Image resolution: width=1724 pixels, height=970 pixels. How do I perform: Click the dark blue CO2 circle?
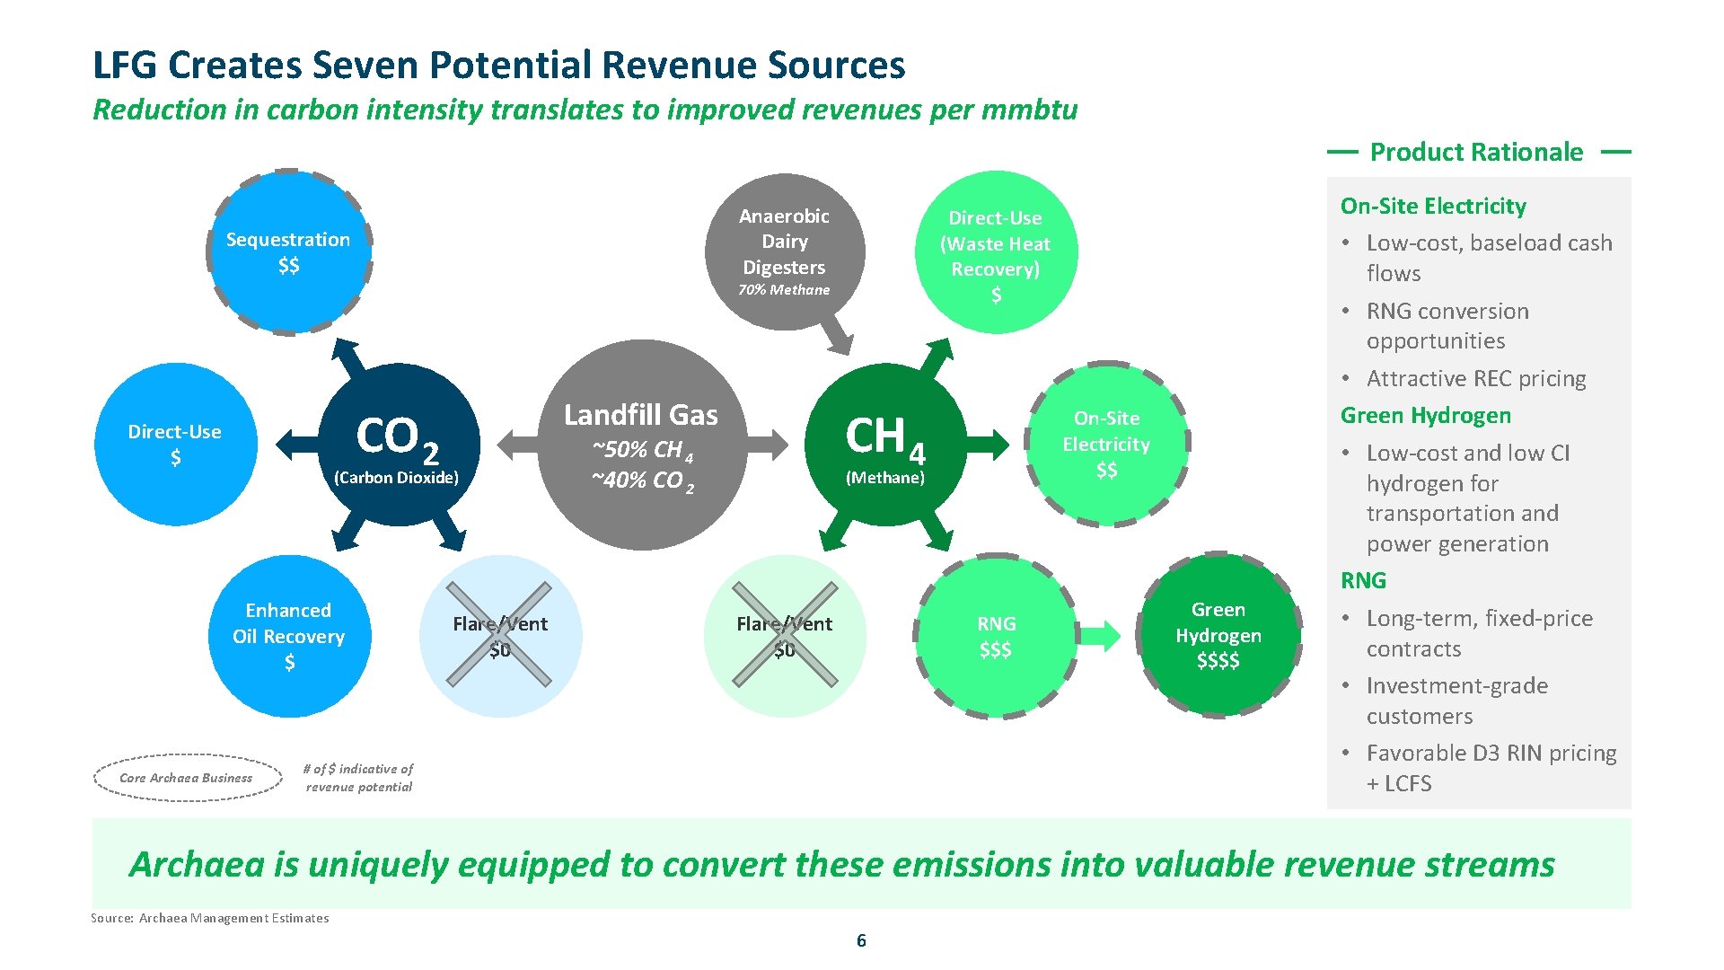[398, 445]
